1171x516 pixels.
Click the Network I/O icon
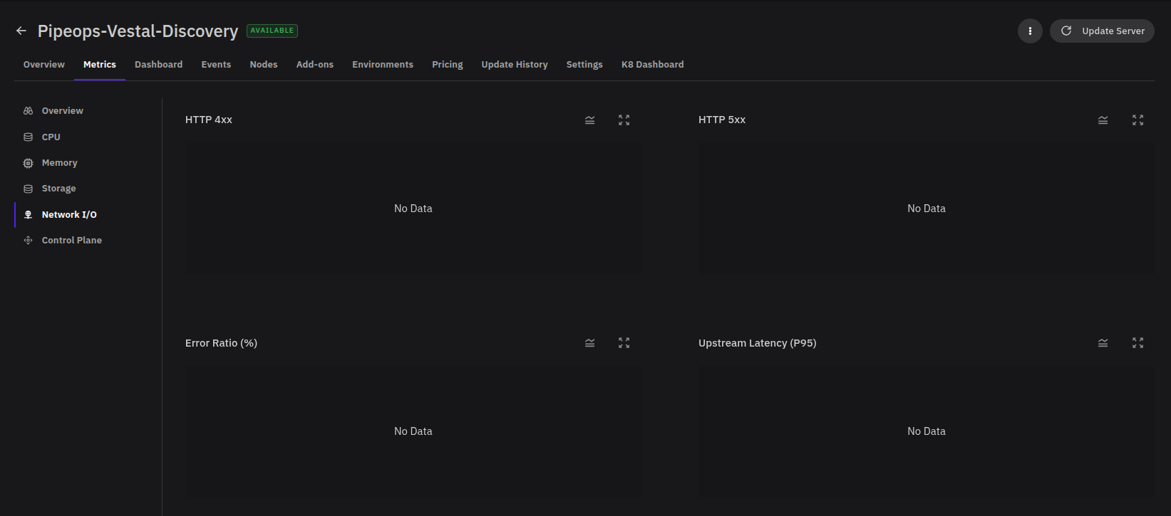click(x=29, y=214)
